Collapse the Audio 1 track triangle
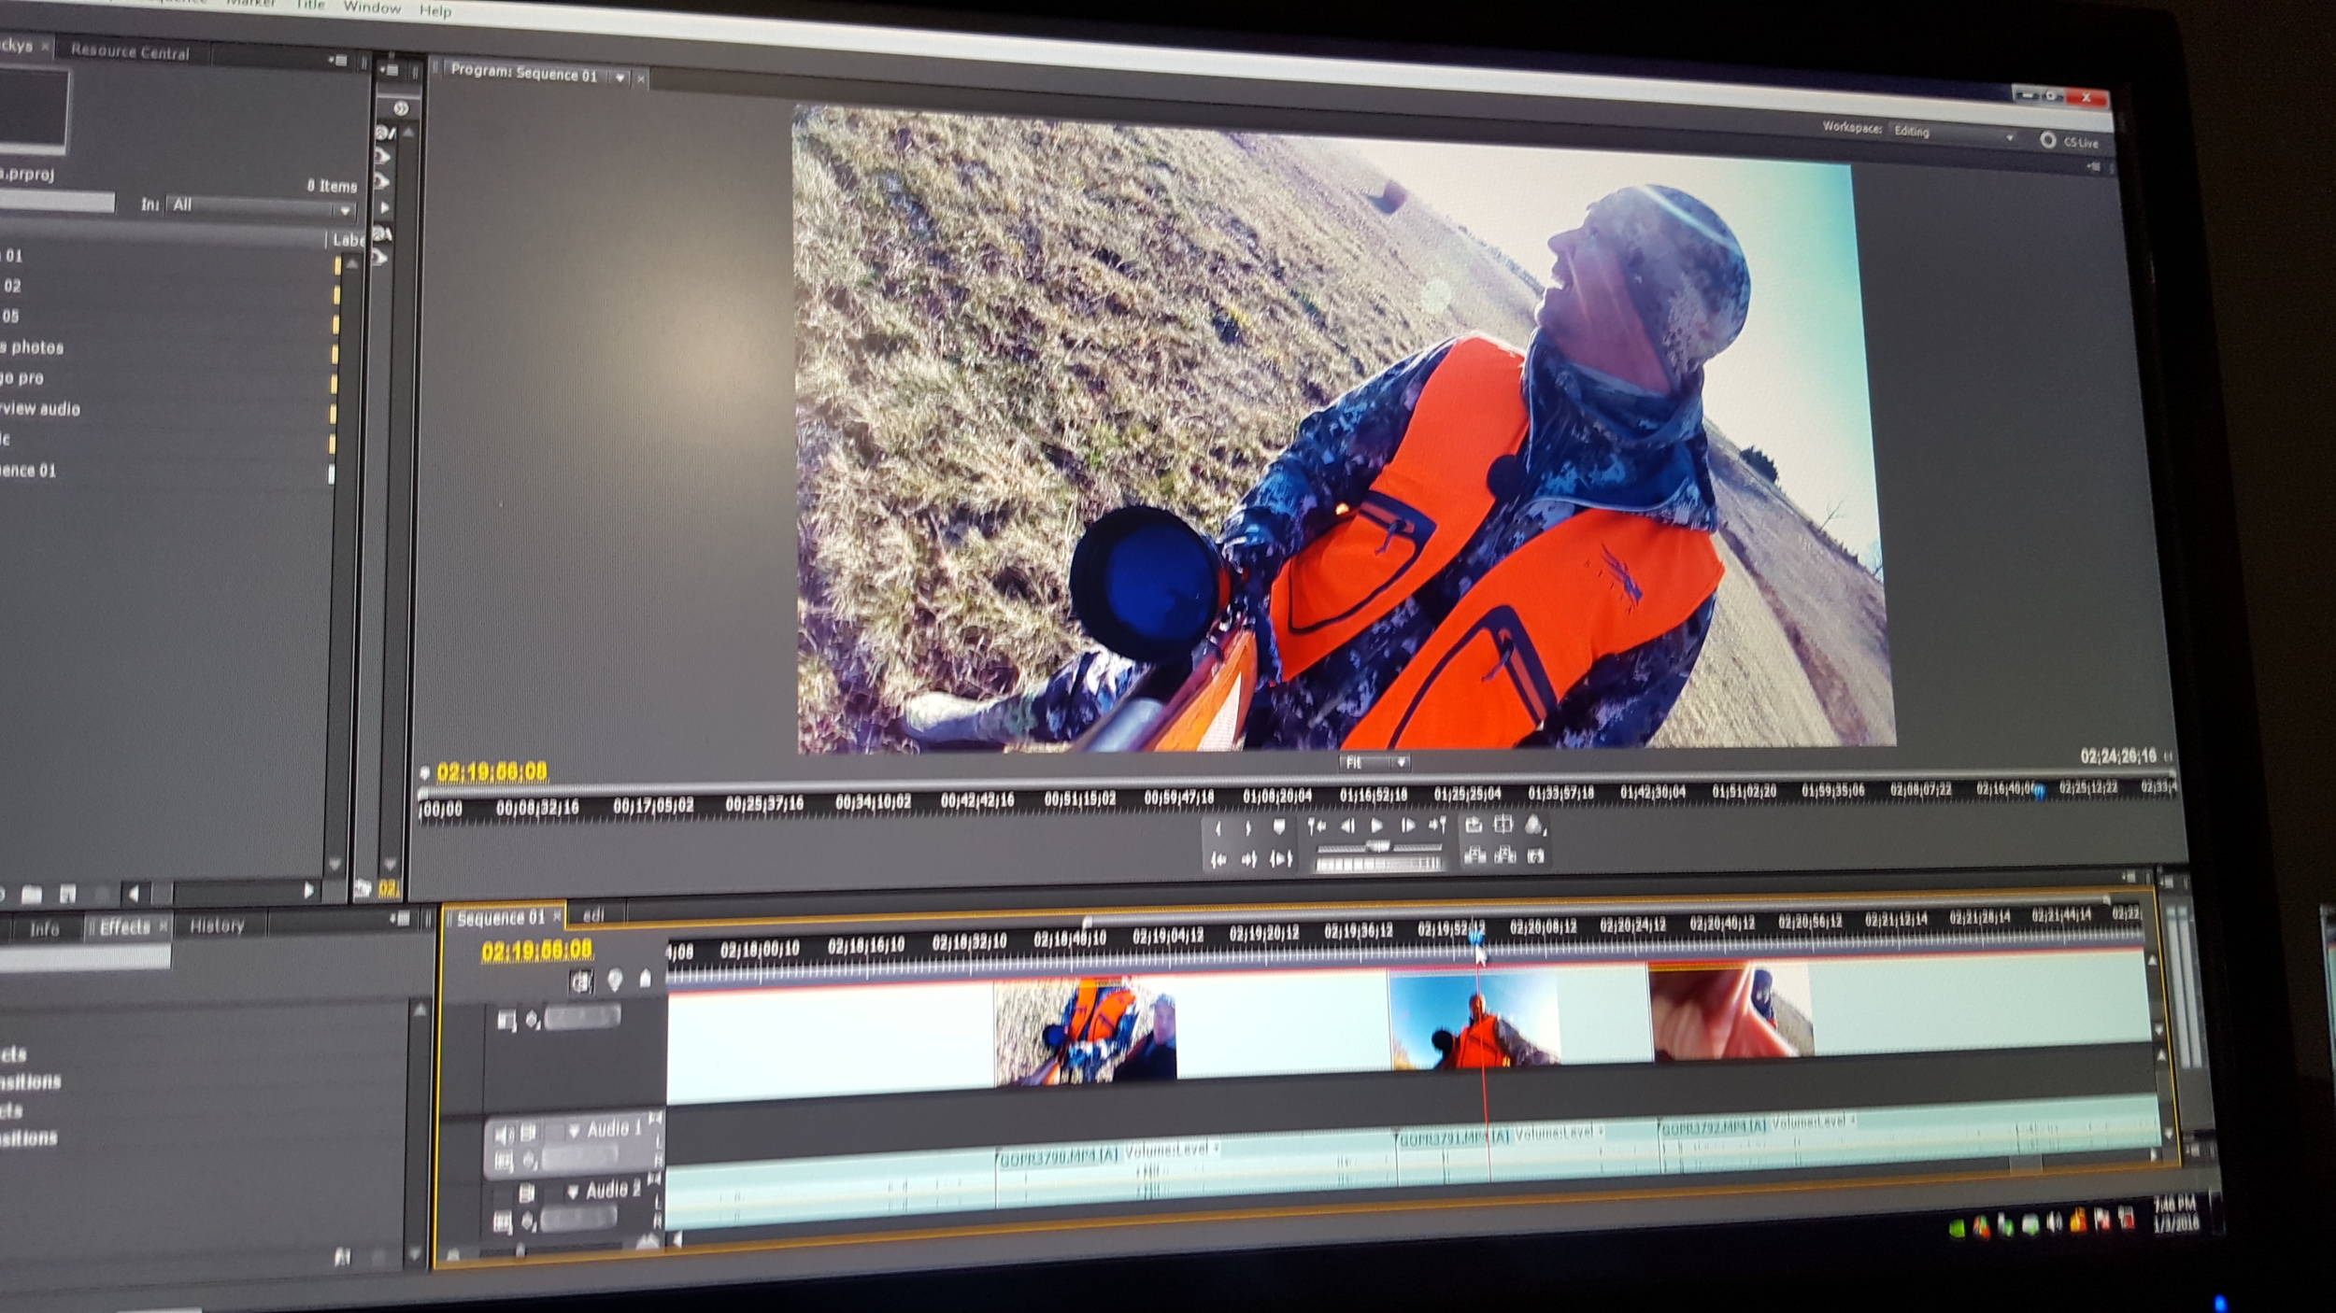2336x1313 pixels. 574,1132
